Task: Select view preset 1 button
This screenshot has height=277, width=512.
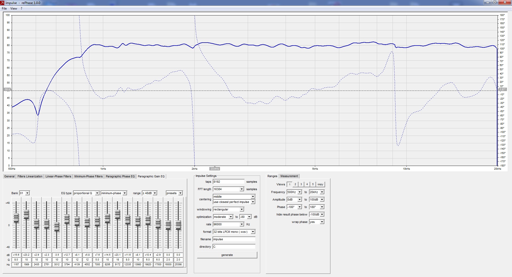Action: coord(290,184)
